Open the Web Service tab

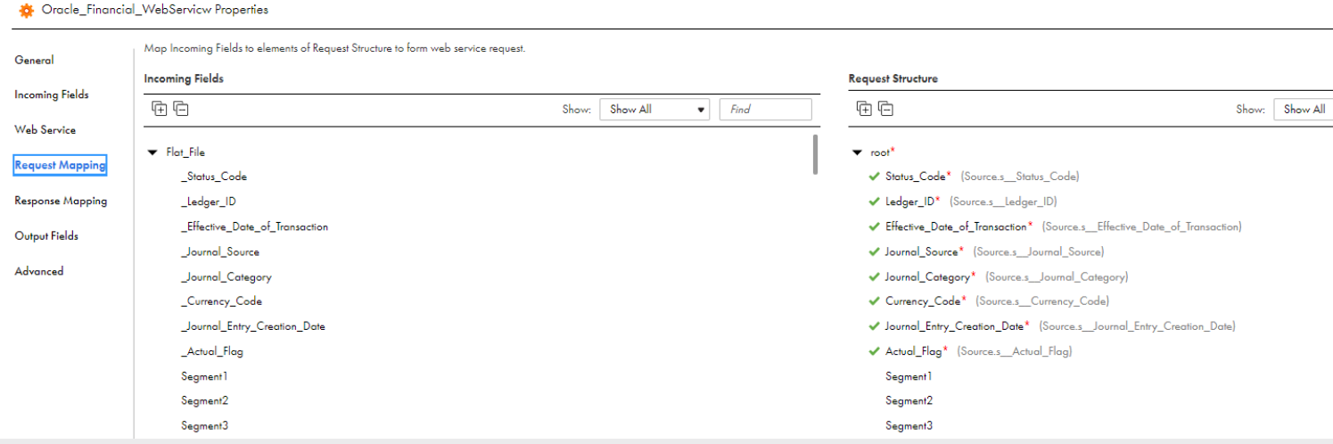point(45,130)
